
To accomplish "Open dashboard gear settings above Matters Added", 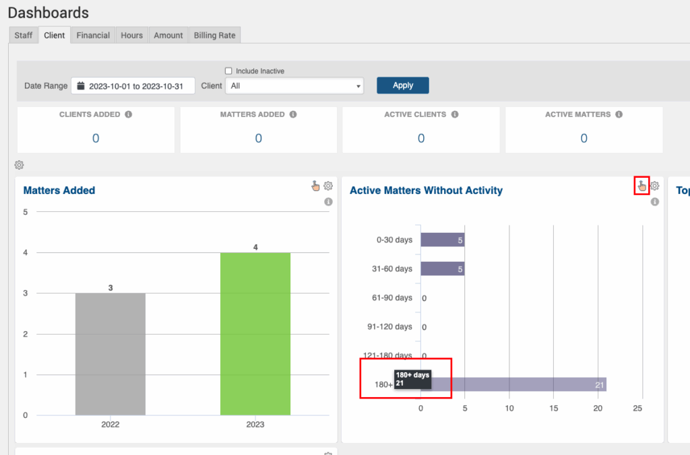I will 20,165.
